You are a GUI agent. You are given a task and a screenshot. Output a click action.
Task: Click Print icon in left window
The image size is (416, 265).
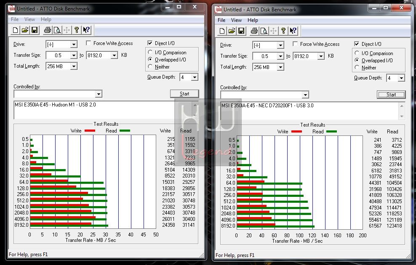48,30
